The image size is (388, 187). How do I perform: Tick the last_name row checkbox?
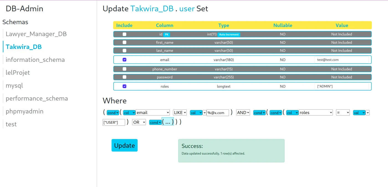124,51
